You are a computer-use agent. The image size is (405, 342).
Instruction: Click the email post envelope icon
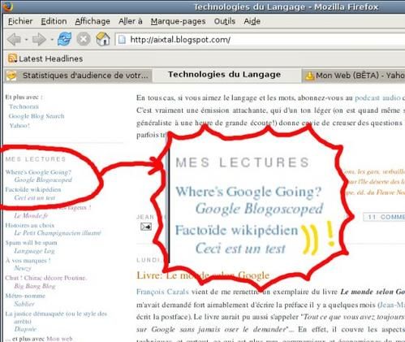pos(146,227)
